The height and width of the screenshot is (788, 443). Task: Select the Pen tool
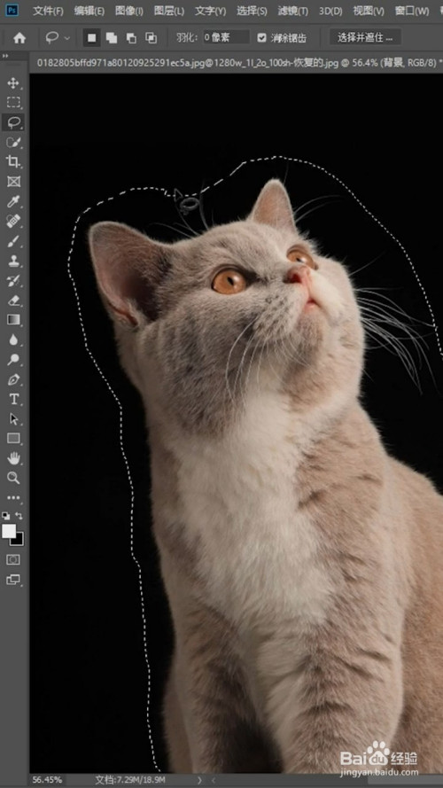click(x=13, y=379)
